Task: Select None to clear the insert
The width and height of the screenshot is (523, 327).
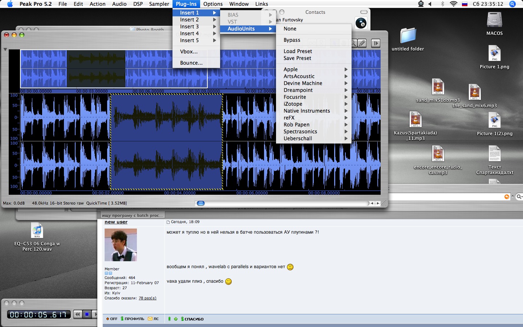Action: point(290,29)
